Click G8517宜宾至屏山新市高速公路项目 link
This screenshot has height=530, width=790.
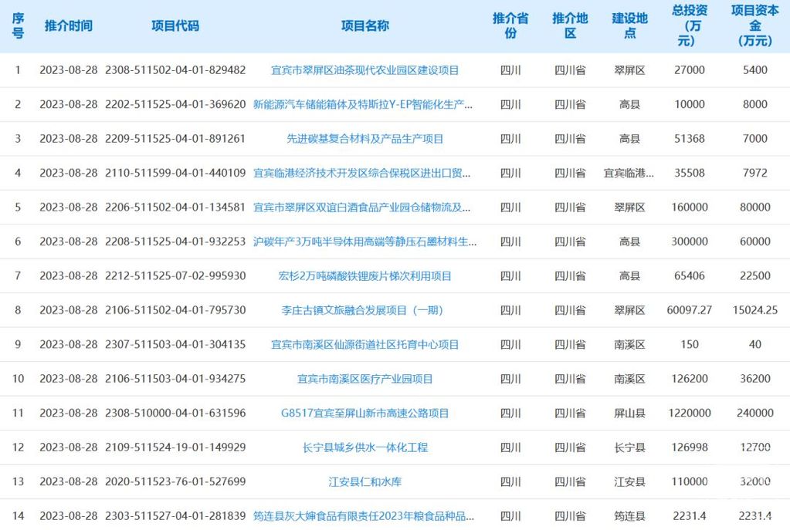pos(364,414)
